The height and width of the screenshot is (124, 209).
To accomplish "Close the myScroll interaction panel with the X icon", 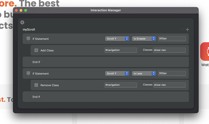I will 22,22.
